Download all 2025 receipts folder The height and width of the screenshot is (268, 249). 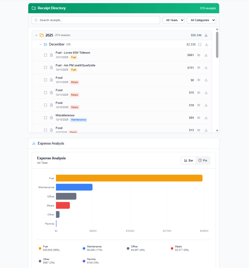[x=206, y=35]
